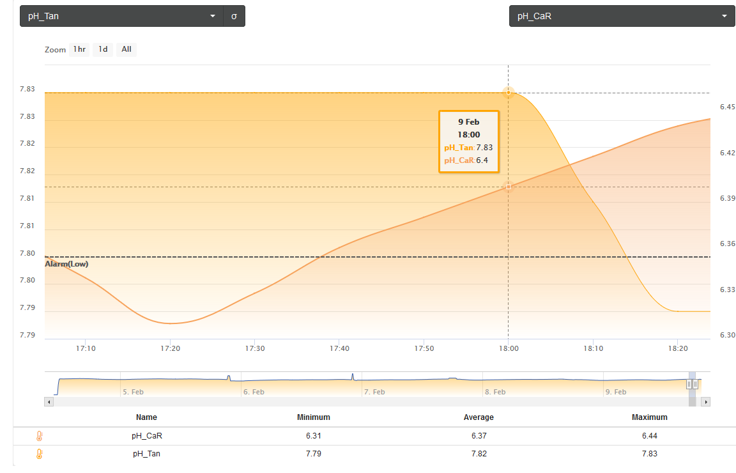Click the sigma button next to pH_Tan

(234, 16)
